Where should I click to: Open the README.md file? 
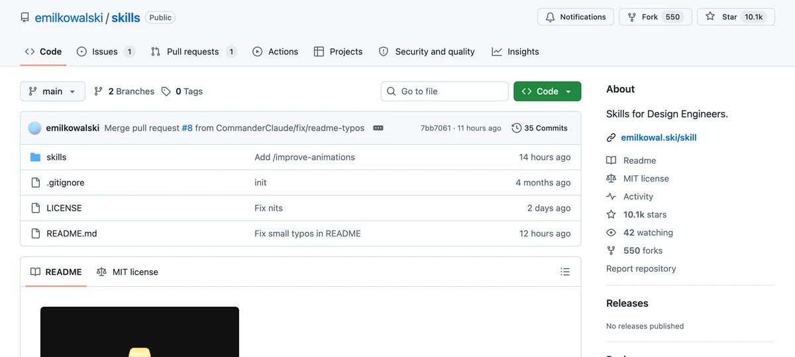click(x=72, y=233)
